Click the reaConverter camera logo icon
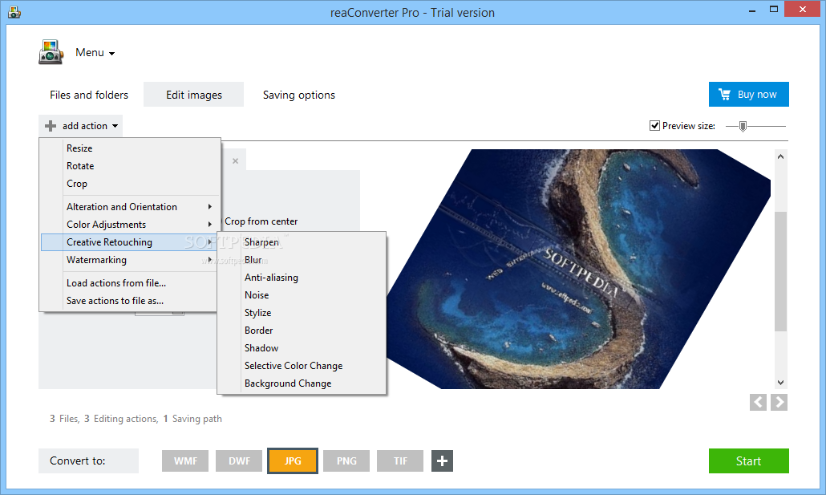Image resolution: width=826 pixels, height=495 pixels. pyautogui.click(x=51, y=52)
